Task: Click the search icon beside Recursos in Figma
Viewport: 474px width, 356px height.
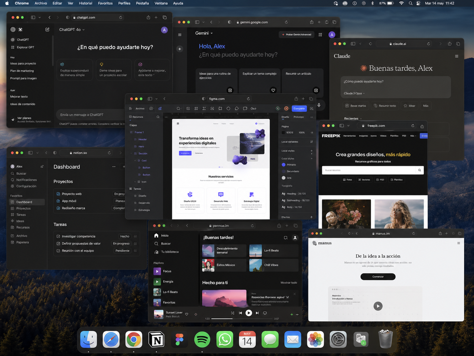Action: 158,117
